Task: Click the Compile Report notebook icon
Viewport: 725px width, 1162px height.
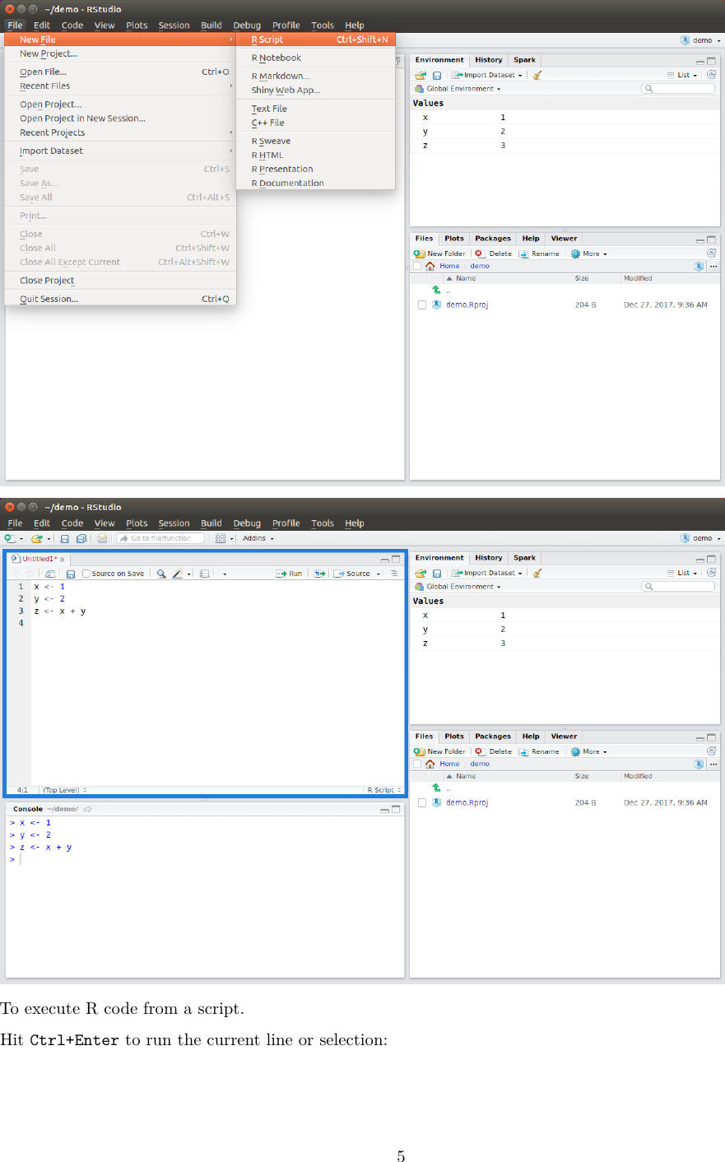Action: (x=204, y=574)
